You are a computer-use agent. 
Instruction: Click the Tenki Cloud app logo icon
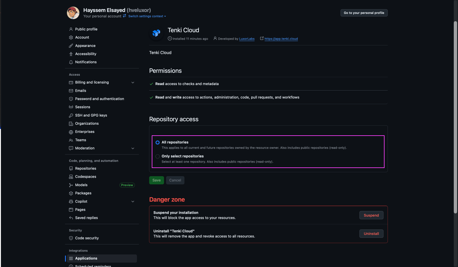tap(156, 33)
